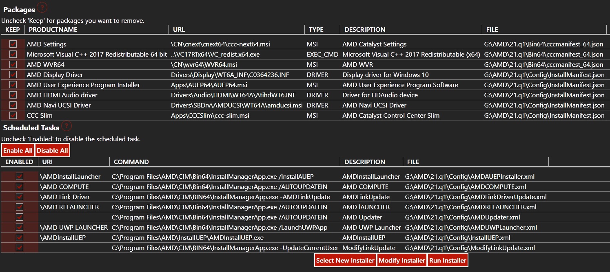This screenshot has height=272, width=610.
Task: Select the AMDAUEPInstaller.xml file cell
Action: click(470, 176)
